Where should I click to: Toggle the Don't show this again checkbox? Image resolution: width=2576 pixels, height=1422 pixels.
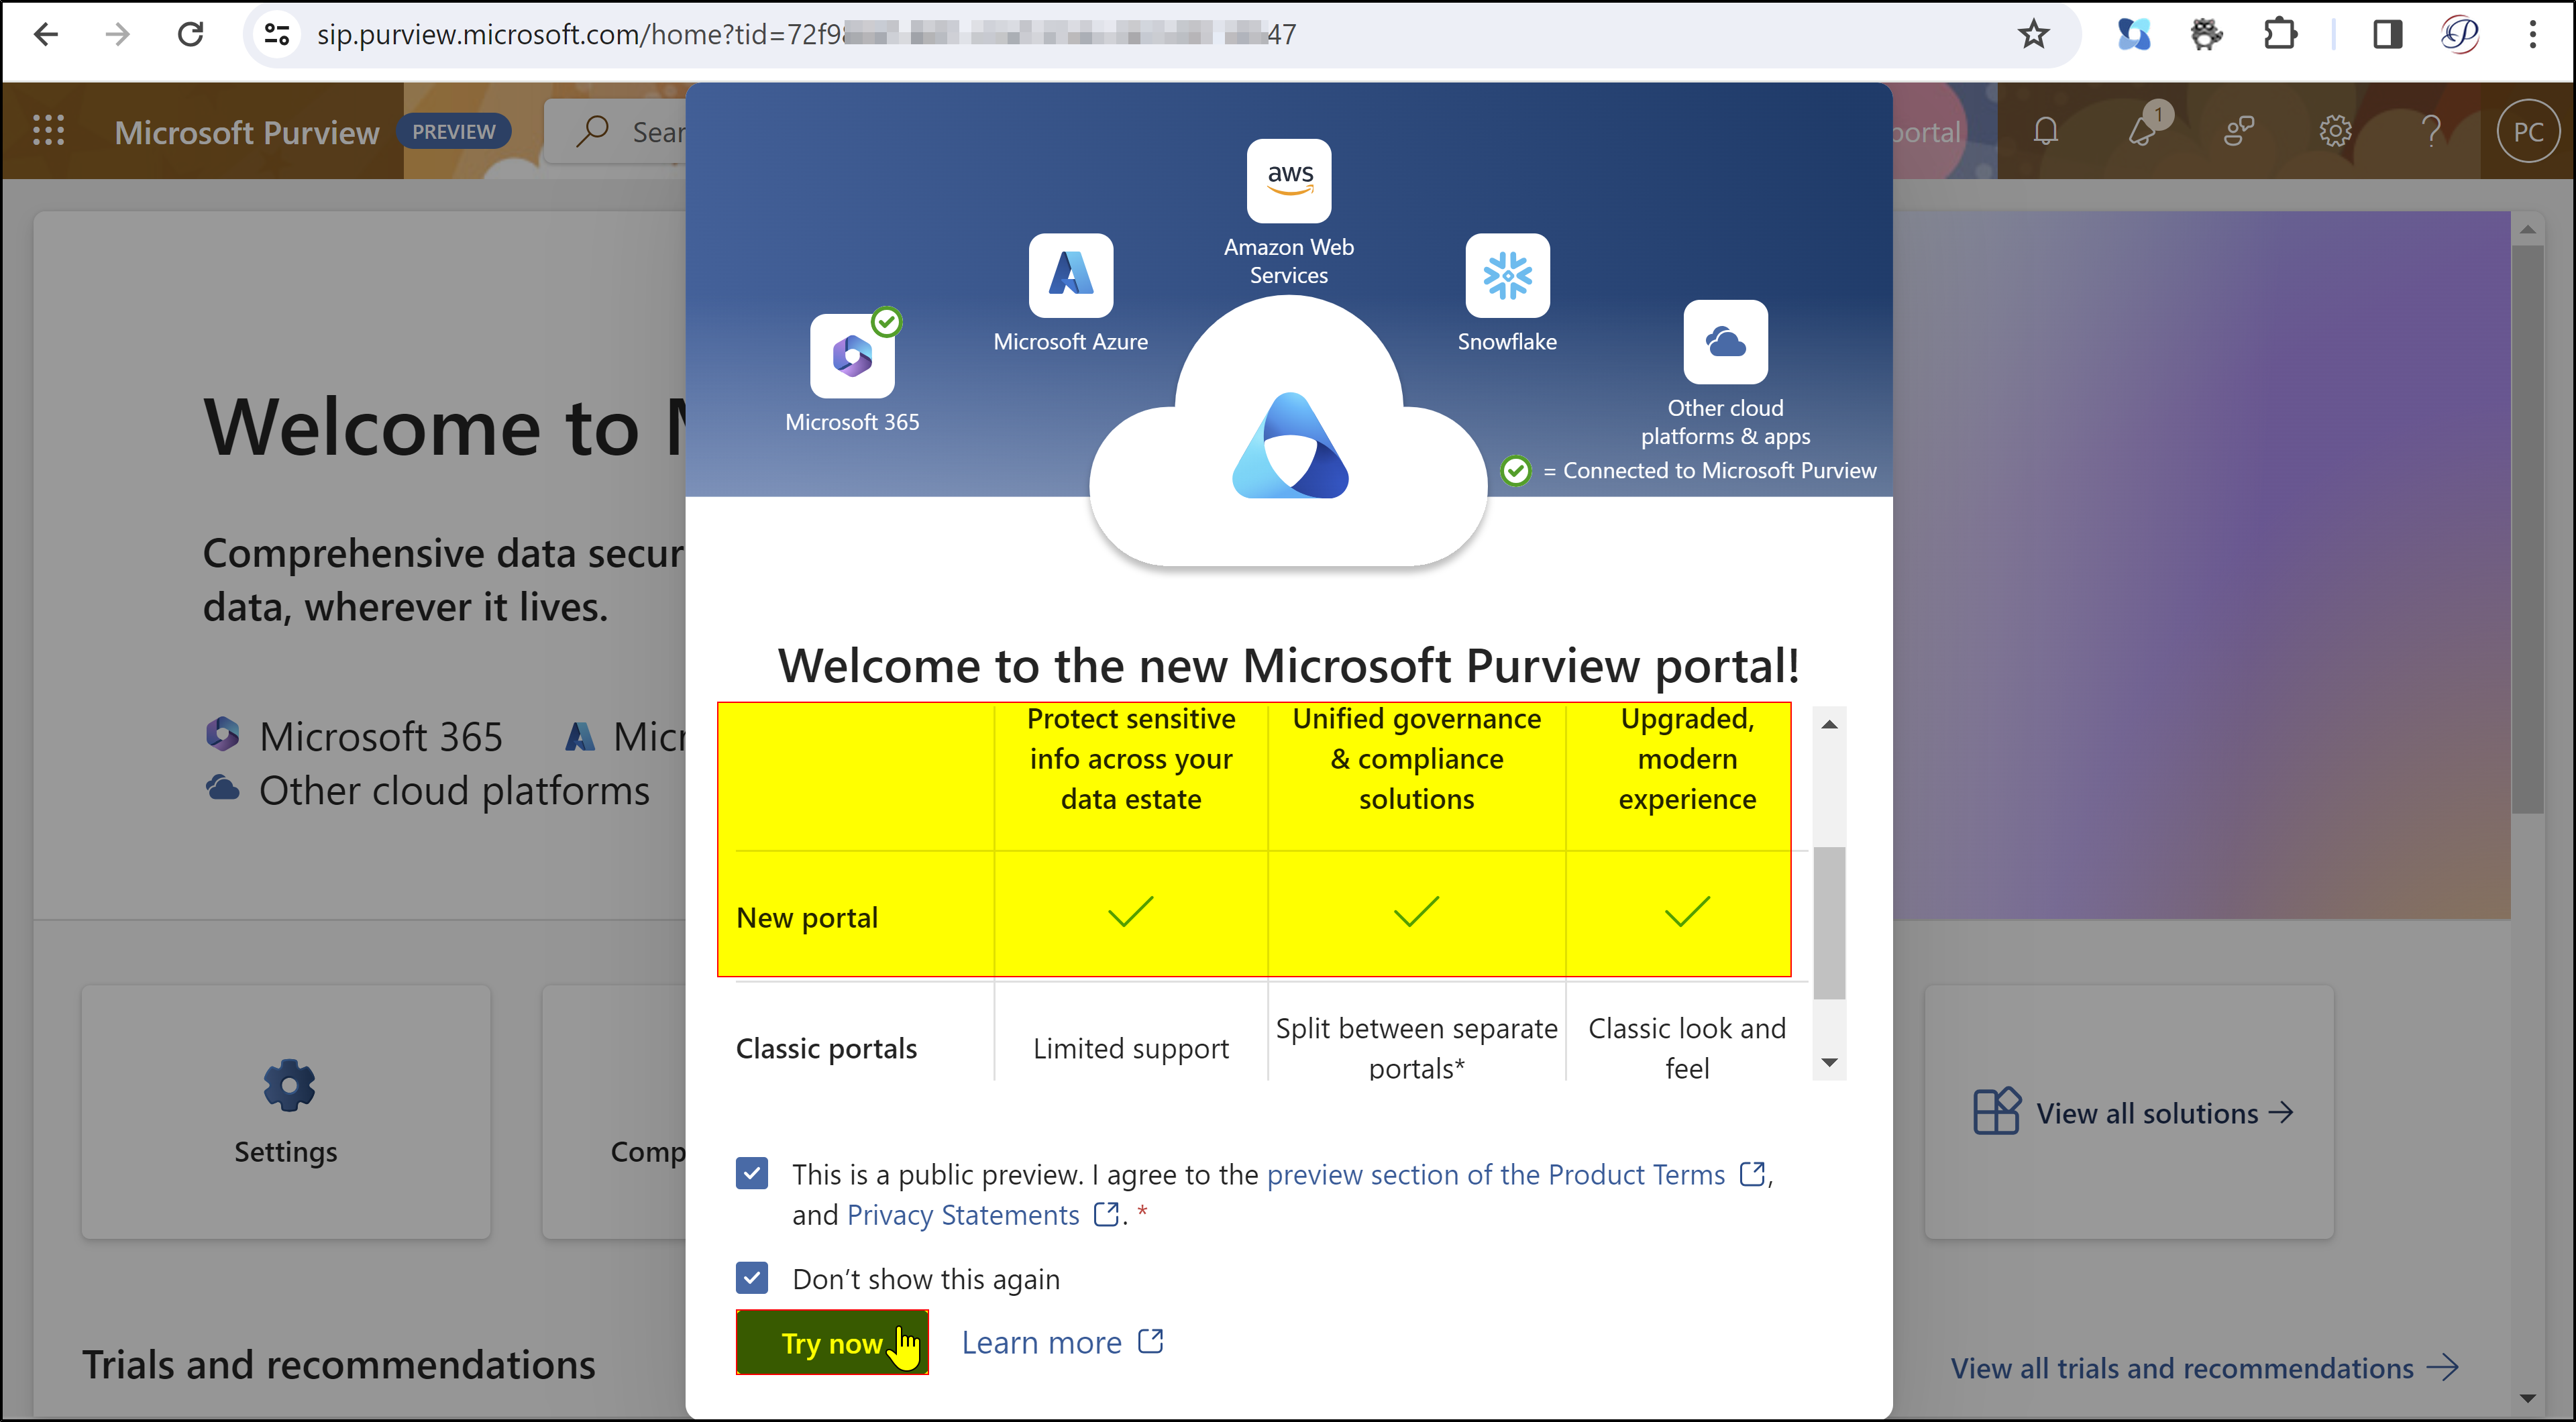(x=752, y=1278)
